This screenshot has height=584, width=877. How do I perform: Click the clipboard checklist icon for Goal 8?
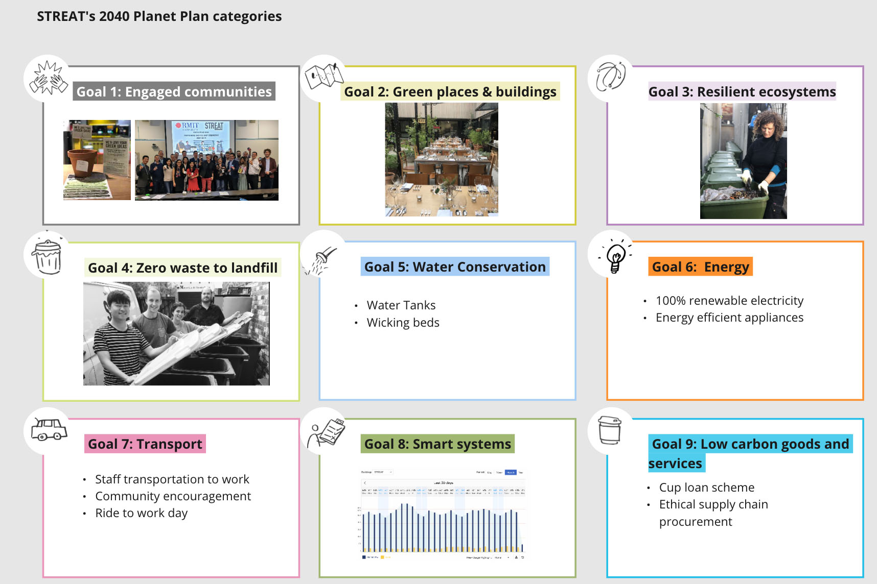tap(327, 433)
